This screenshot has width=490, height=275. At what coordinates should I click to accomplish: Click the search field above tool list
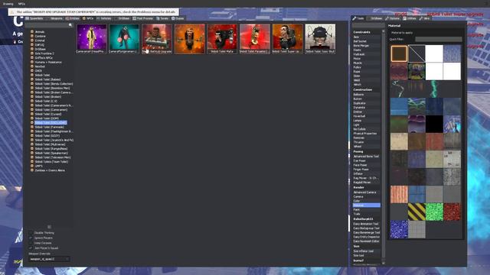(x=367, y=25)
